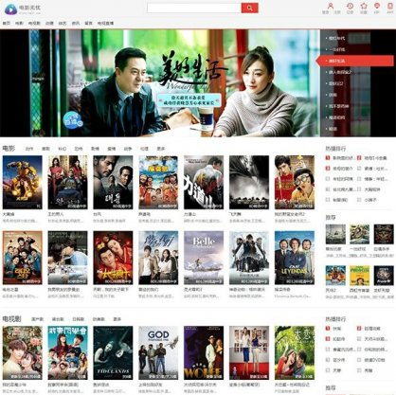This screenshot has width=396, height=395.
Task: Open the user login icon in the header
Action: (331, 6)
